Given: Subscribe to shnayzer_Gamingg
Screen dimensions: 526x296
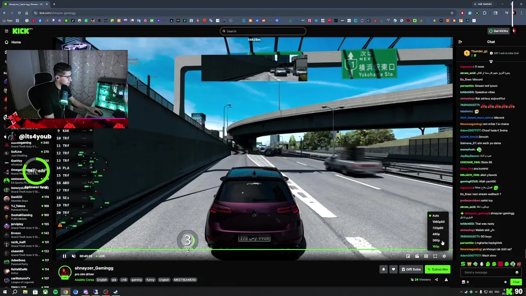Looking at the screenshot, I should pos(438,269).
